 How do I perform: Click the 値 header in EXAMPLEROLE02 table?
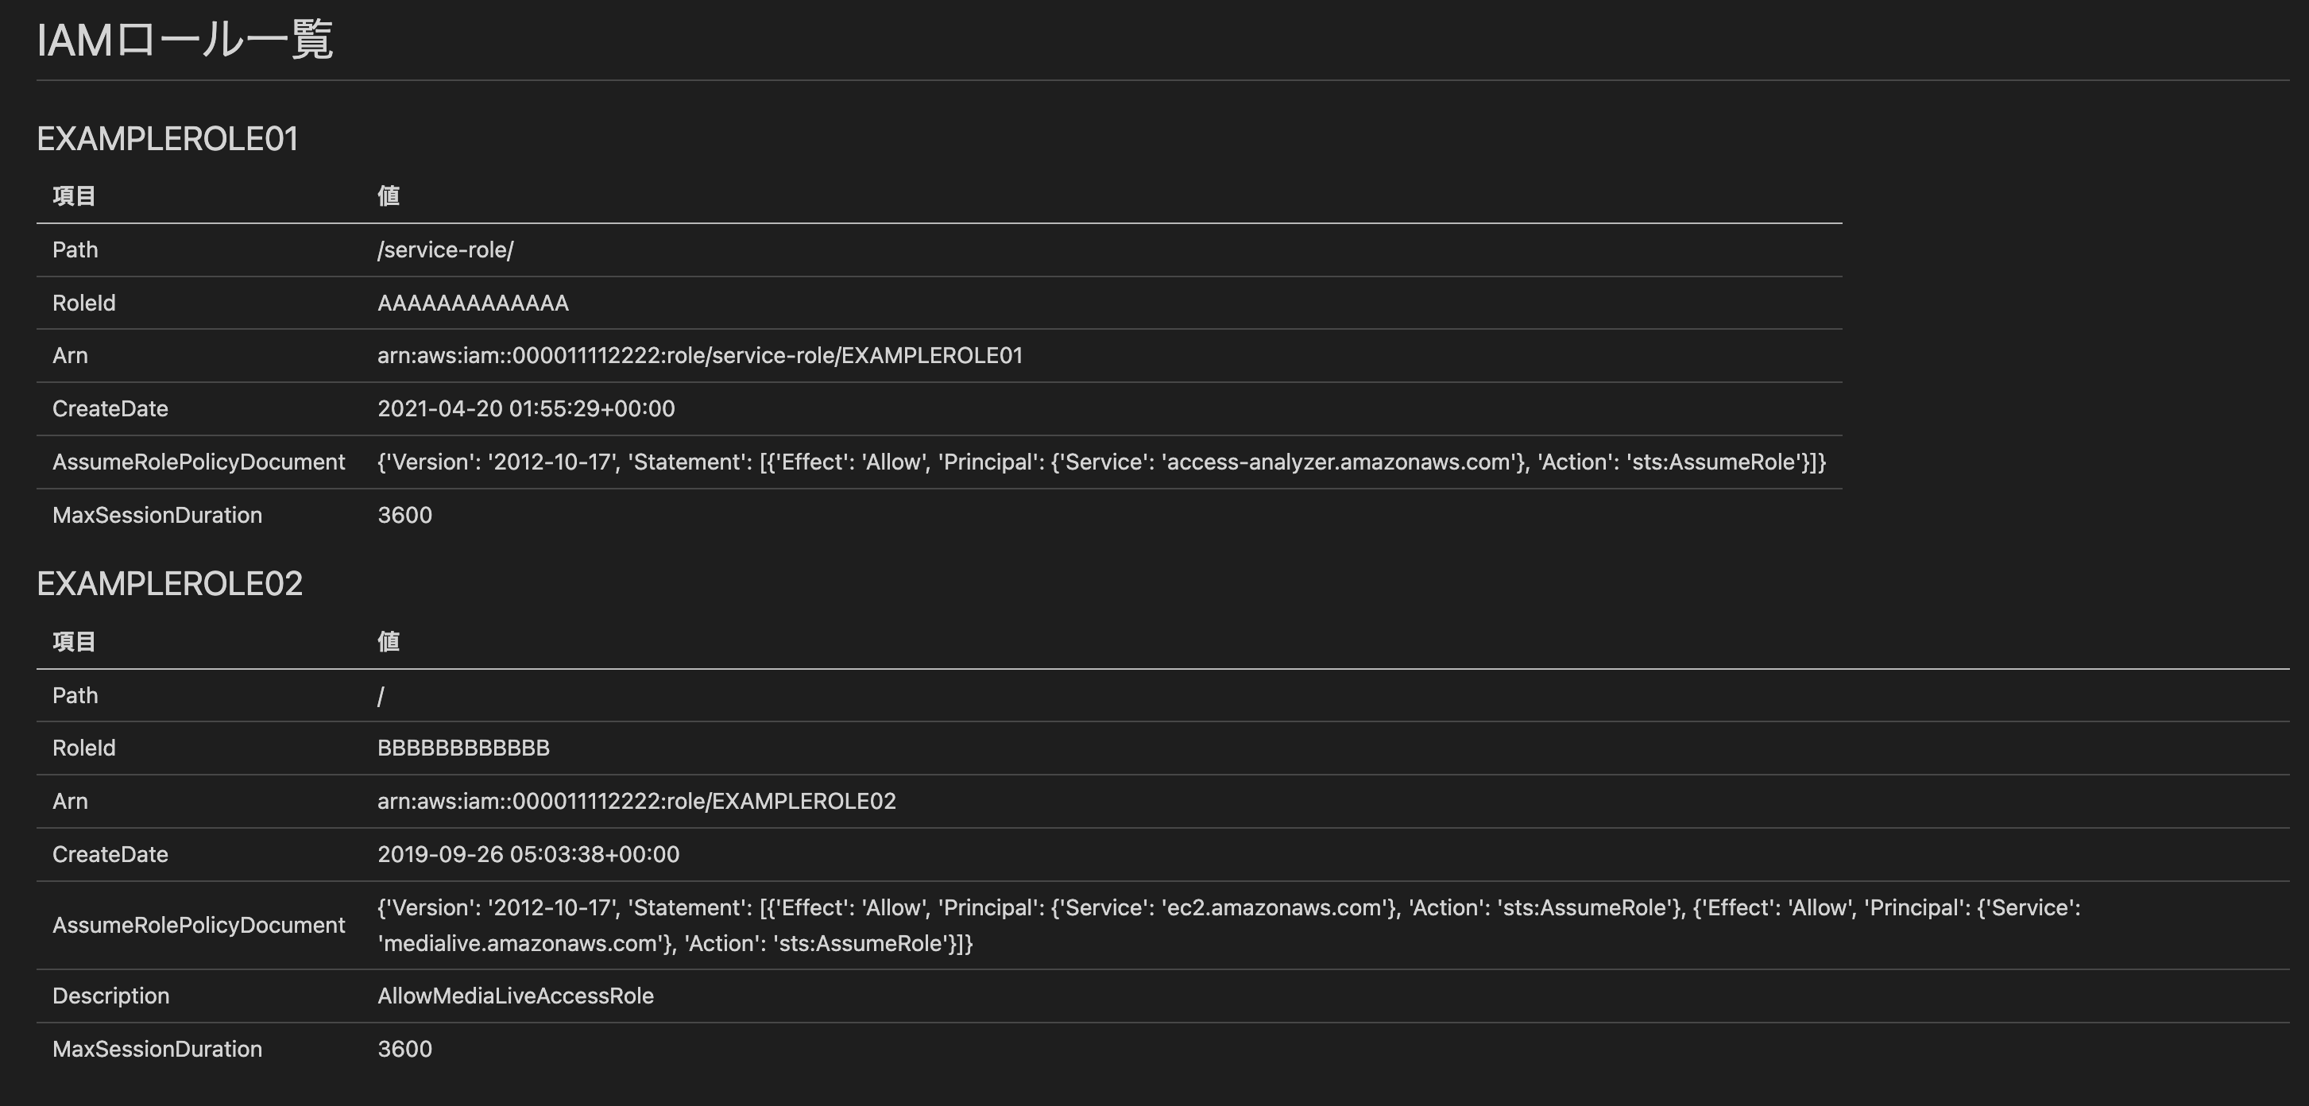tap(388, 641)
